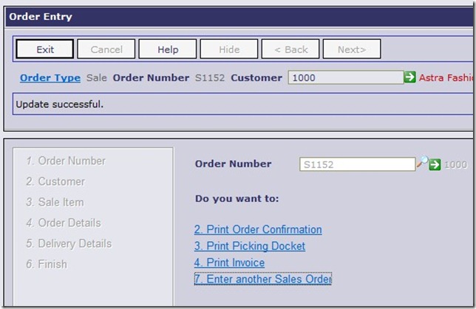
Task: Go back with the < Back button
Action: click(x=290, y=49)
